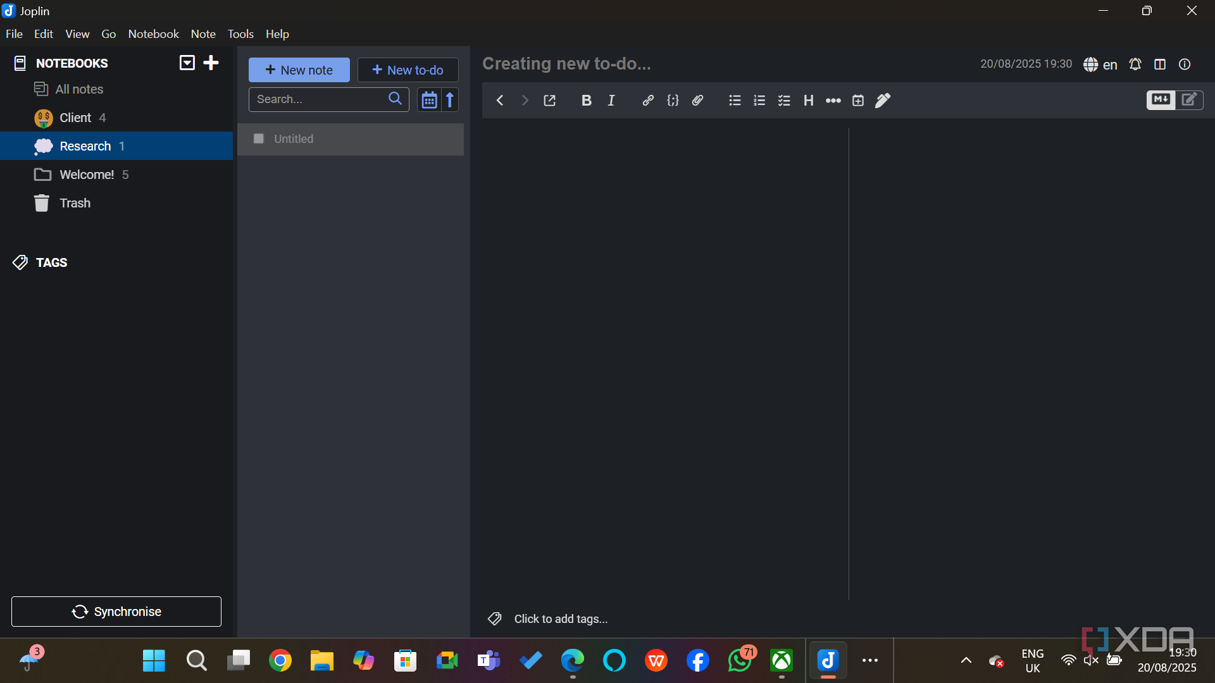Set an alarm using the bell icon

[x=1135, y=64]
